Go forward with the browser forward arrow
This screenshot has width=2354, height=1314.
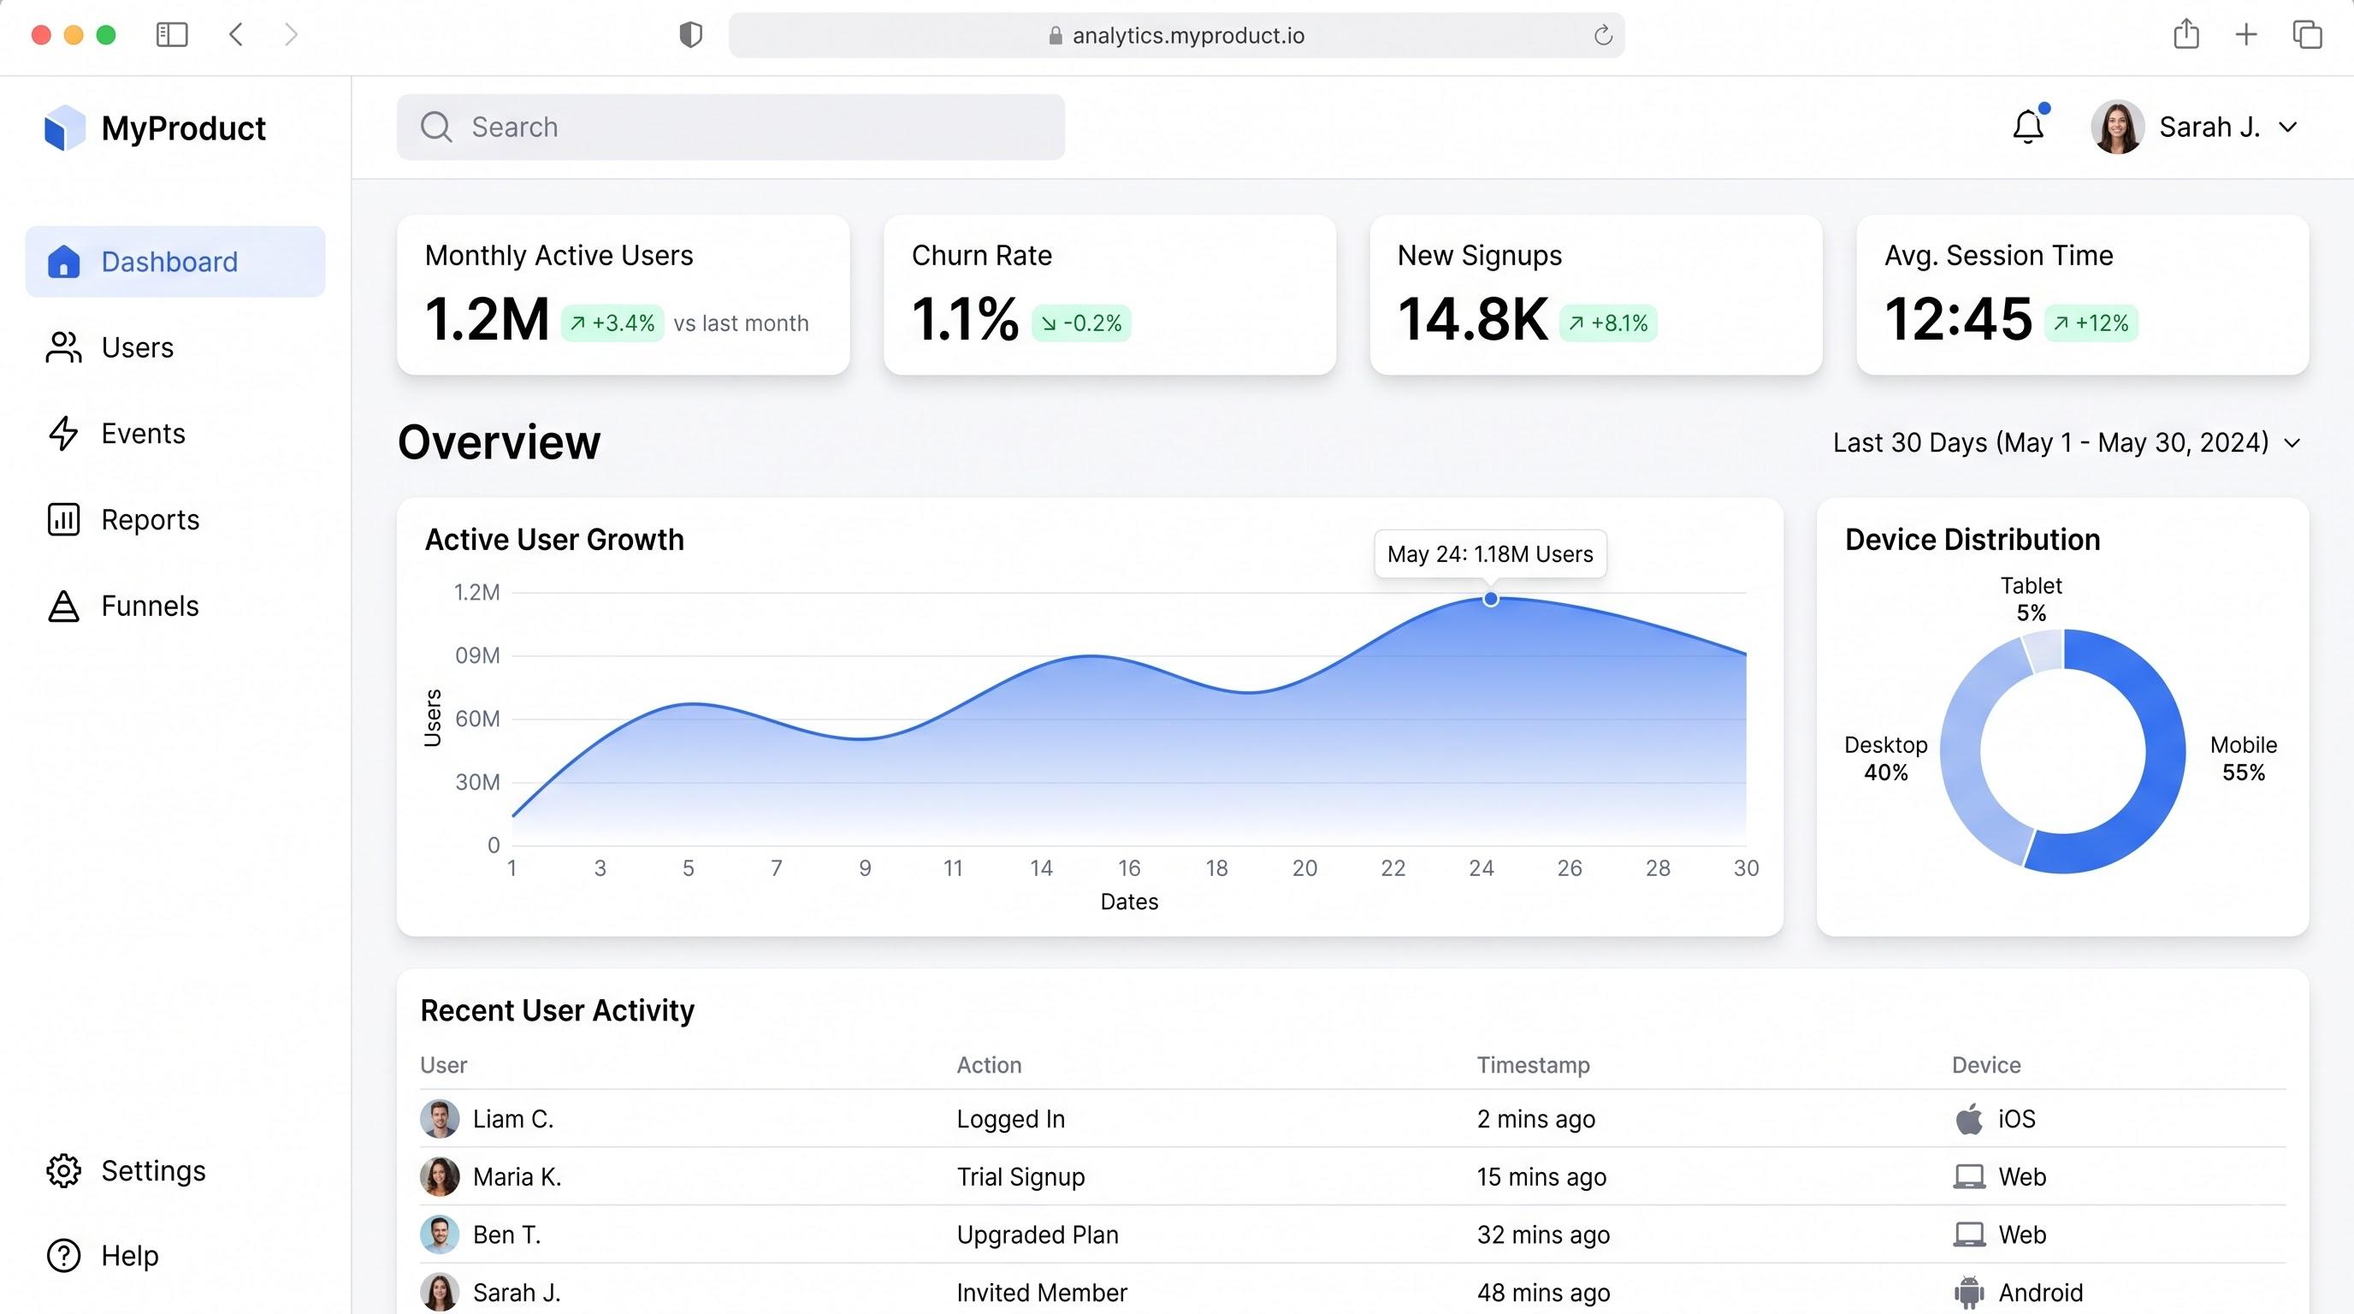291,35
